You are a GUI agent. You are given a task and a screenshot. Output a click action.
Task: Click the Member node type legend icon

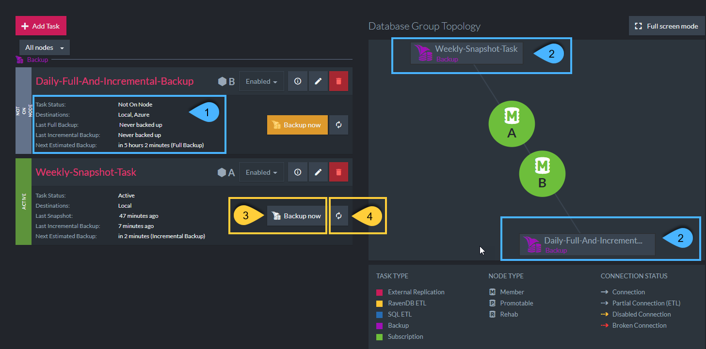pyautogui.click(x=492, y=292)
